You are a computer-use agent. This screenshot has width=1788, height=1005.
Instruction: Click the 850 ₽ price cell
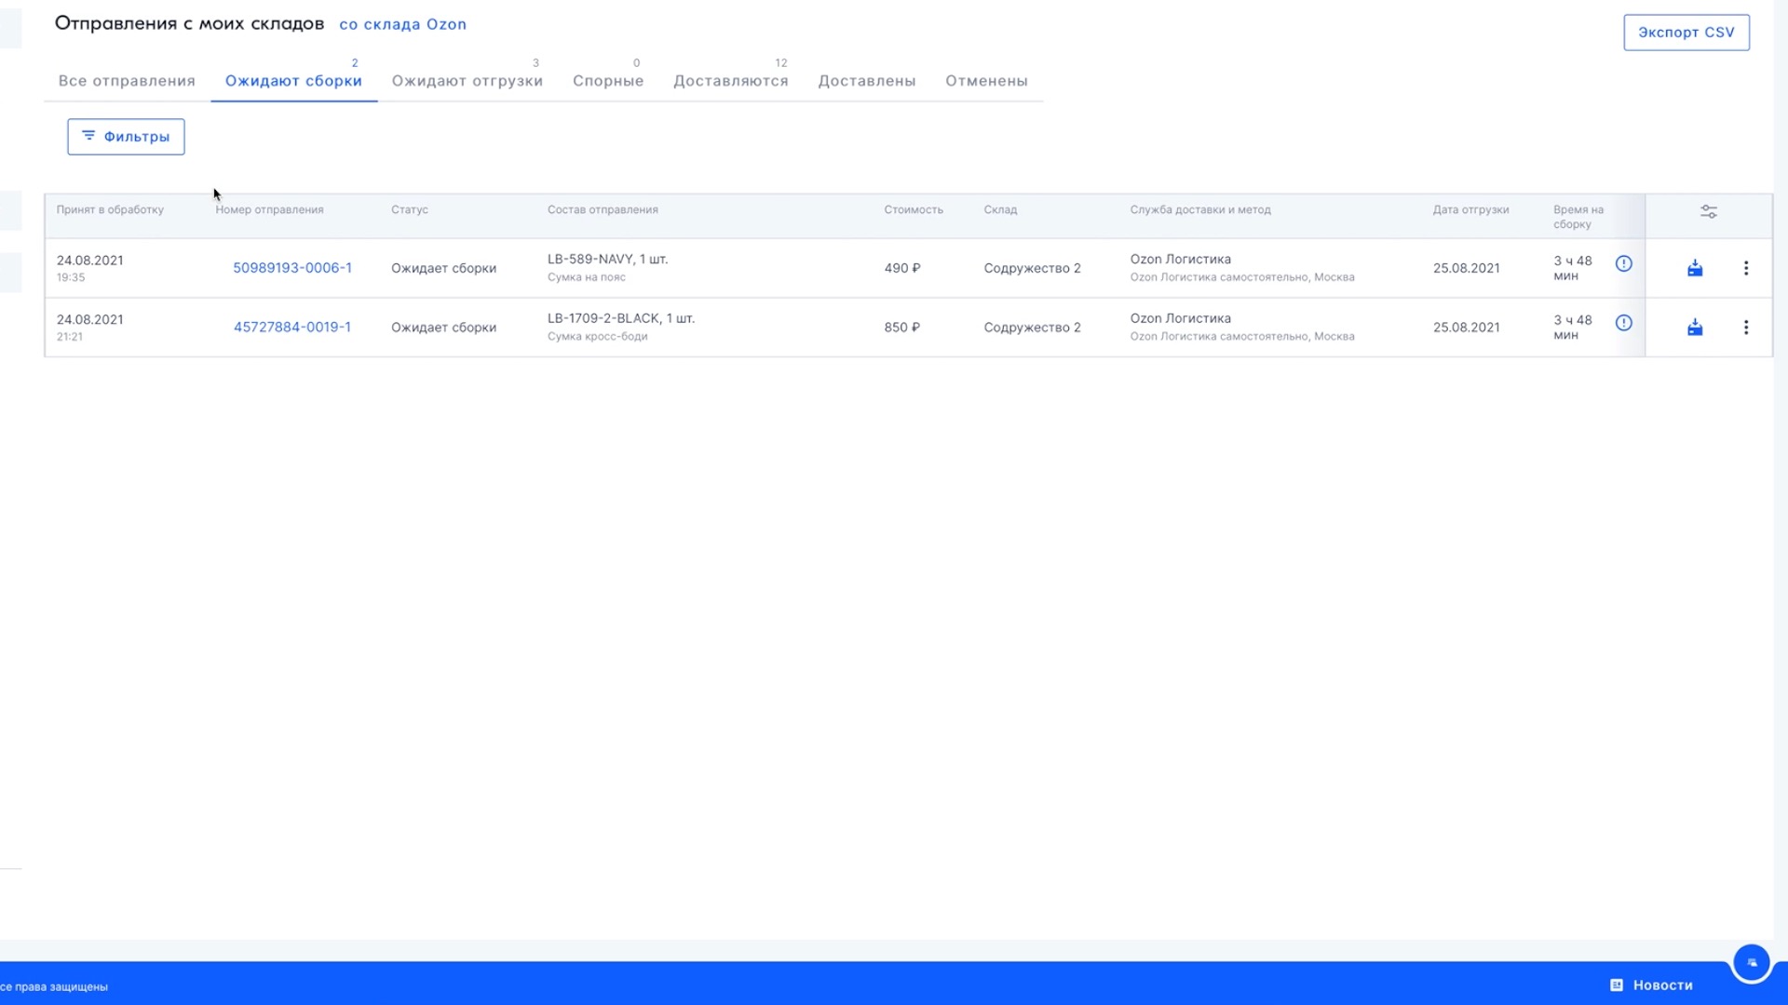[902, 327]
